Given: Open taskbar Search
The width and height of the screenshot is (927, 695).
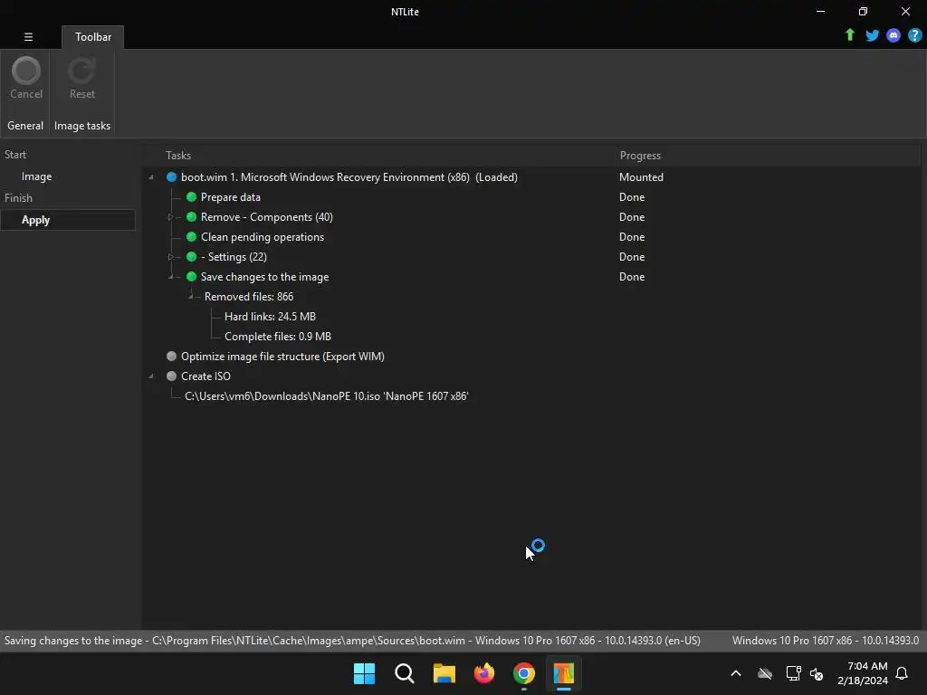Looking at the screenshot, I should coord(405,673).
